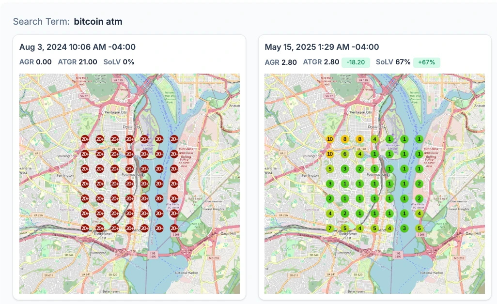Click the 20+ marker beside Shirlington, 2024 map
Screen dimensions: 497x304
pos(85,154)
